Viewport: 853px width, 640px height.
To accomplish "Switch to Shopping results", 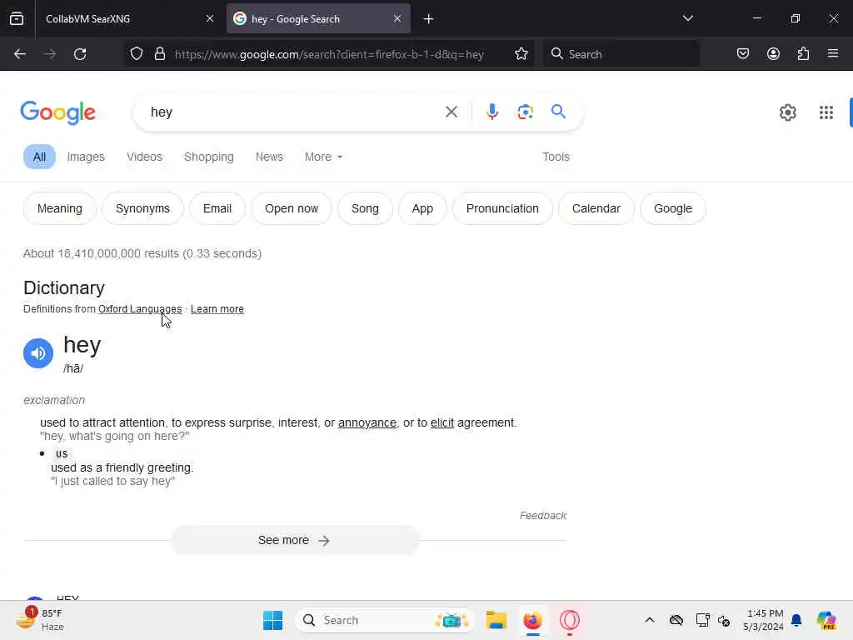I will click(208, 157).
